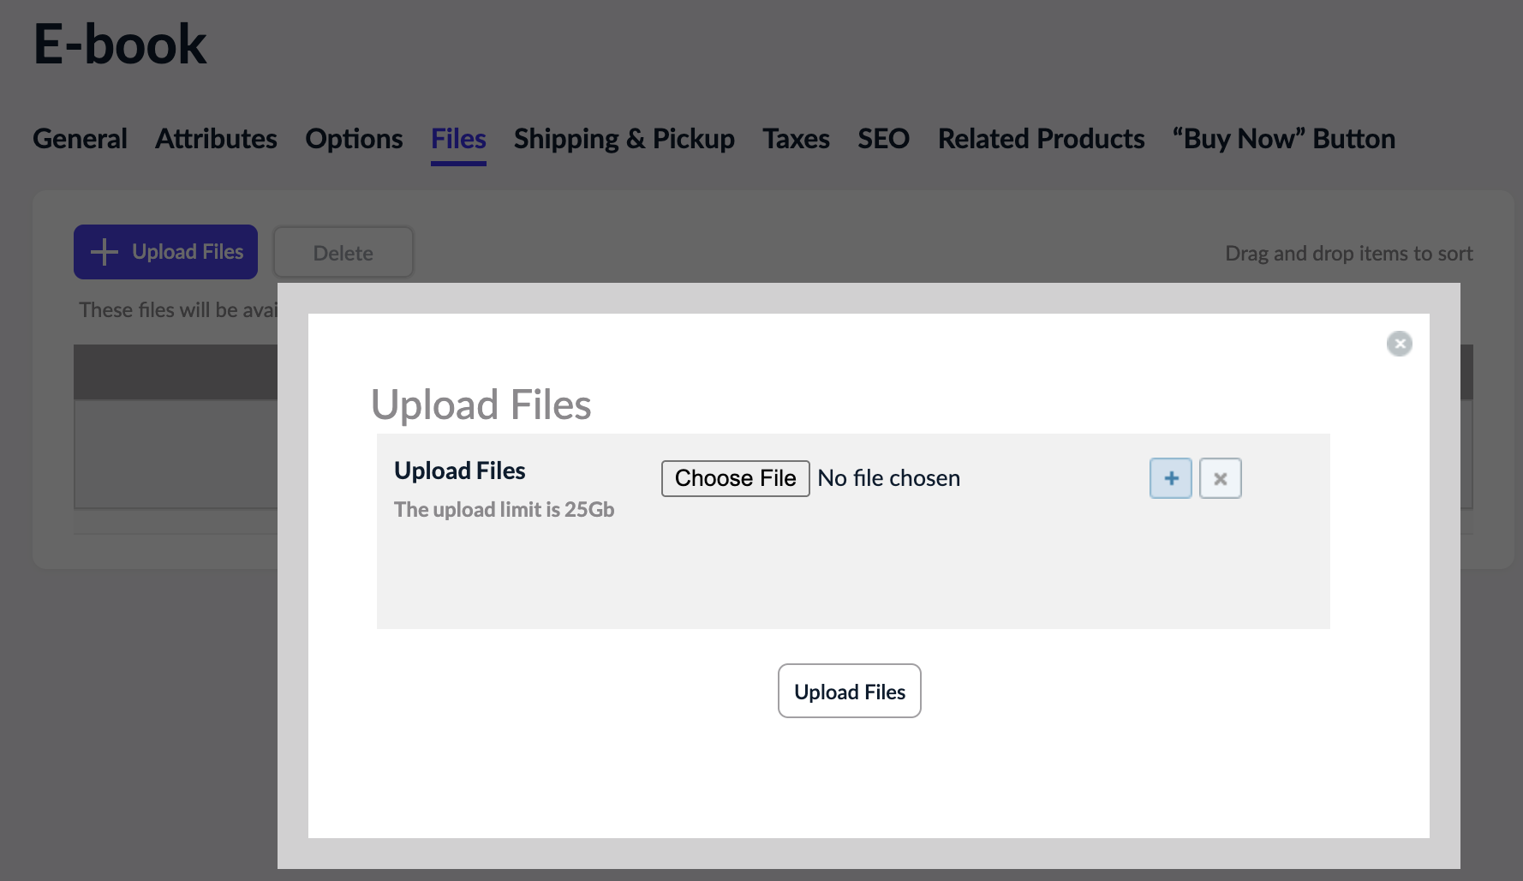Click the Delete button
This screenshot has height=881, width=1523.
pyautogui.click(x=343, y=253)
